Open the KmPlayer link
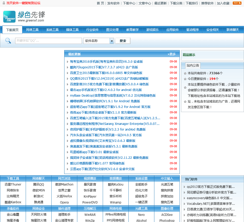The width and height of the screenshot is (244, 222). [x=90, y=196]
